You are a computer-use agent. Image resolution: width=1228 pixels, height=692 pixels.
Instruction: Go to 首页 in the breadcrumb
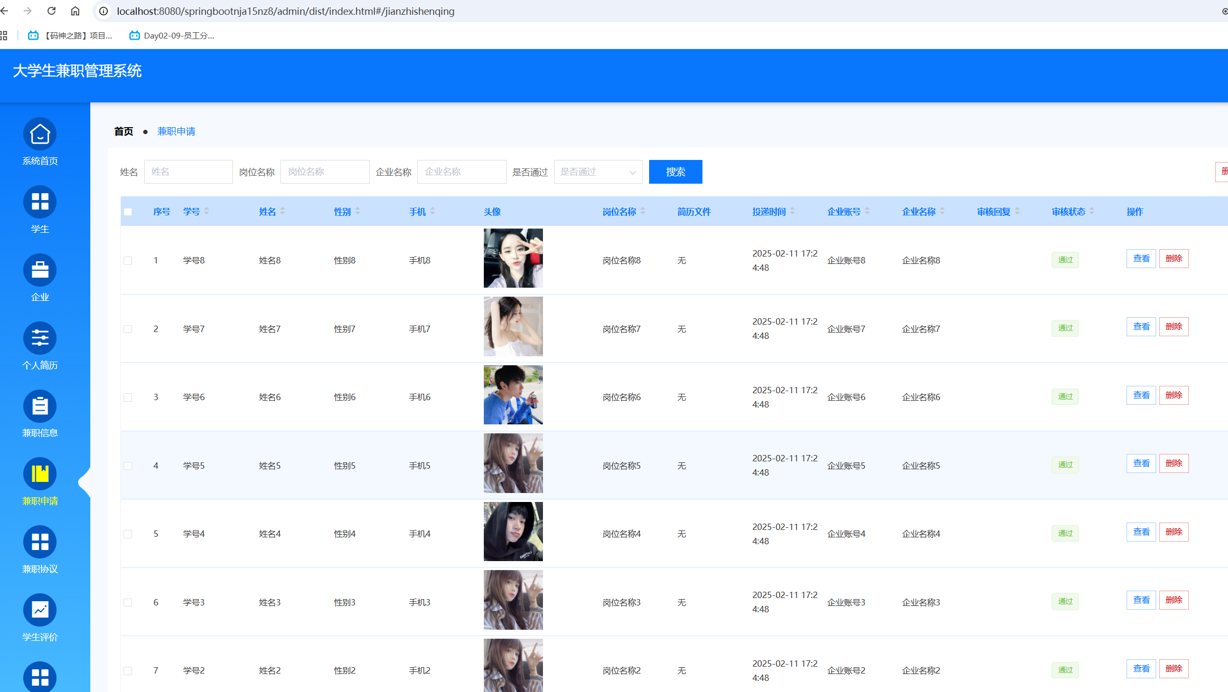[124, 131]
